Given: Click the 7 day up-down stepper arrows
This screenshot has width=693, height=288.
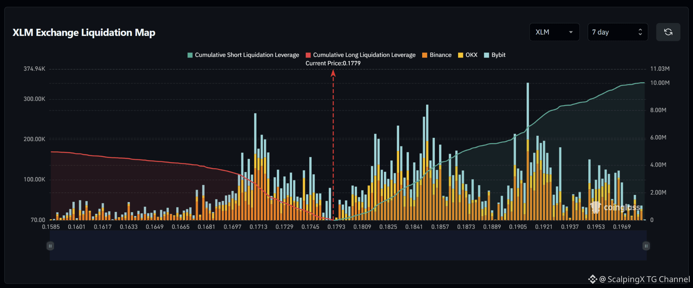Looking at the screenshot, I should pyautogui.click(x=640, y=32).
